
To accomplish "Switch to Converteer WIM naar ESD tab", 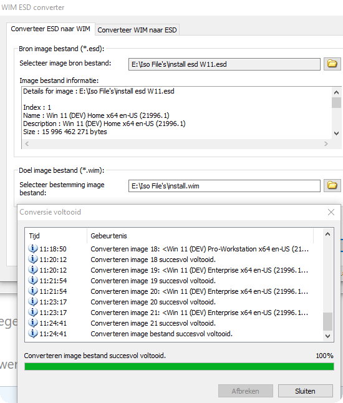I will [137, 30].
